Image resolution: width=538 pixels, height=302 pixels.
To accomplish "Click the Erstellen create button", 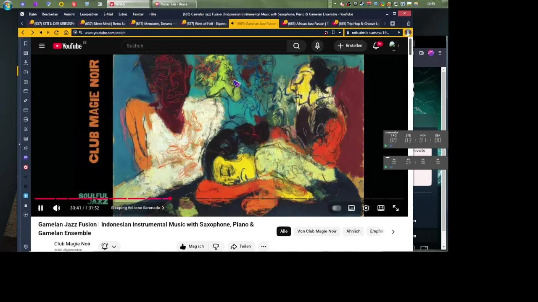I will [x=350, y=46].
